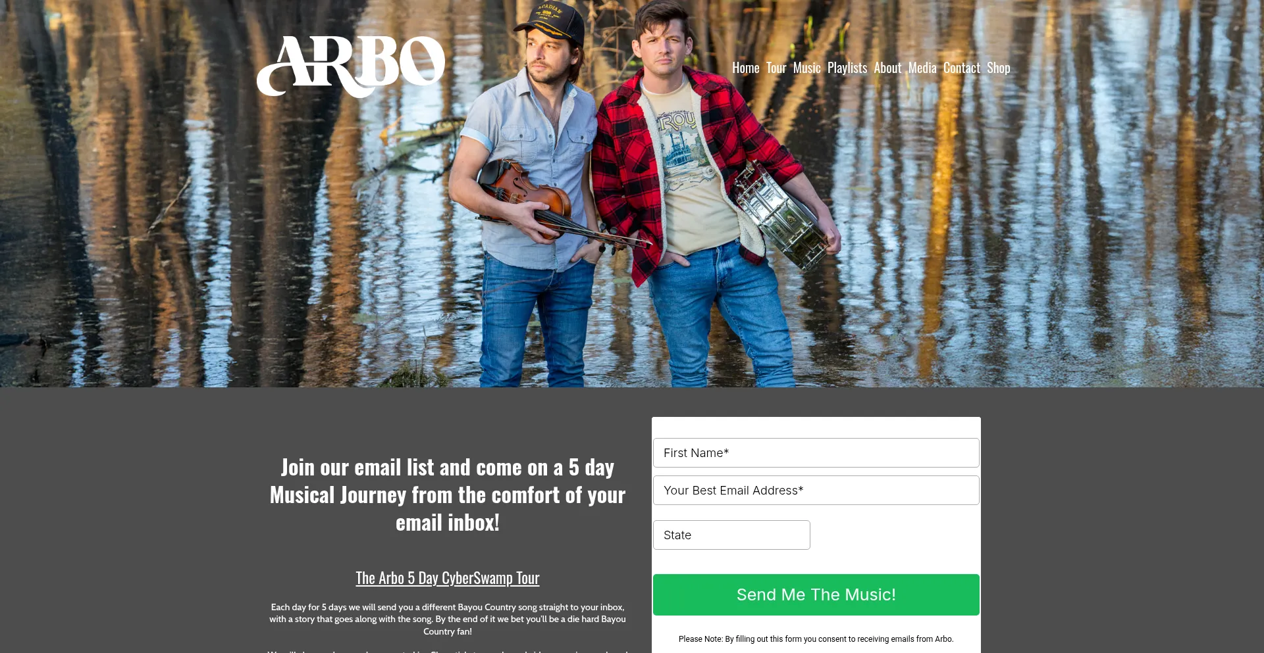Visit the About page
This screenshot has width=1264, height=653.
[887, 68]
